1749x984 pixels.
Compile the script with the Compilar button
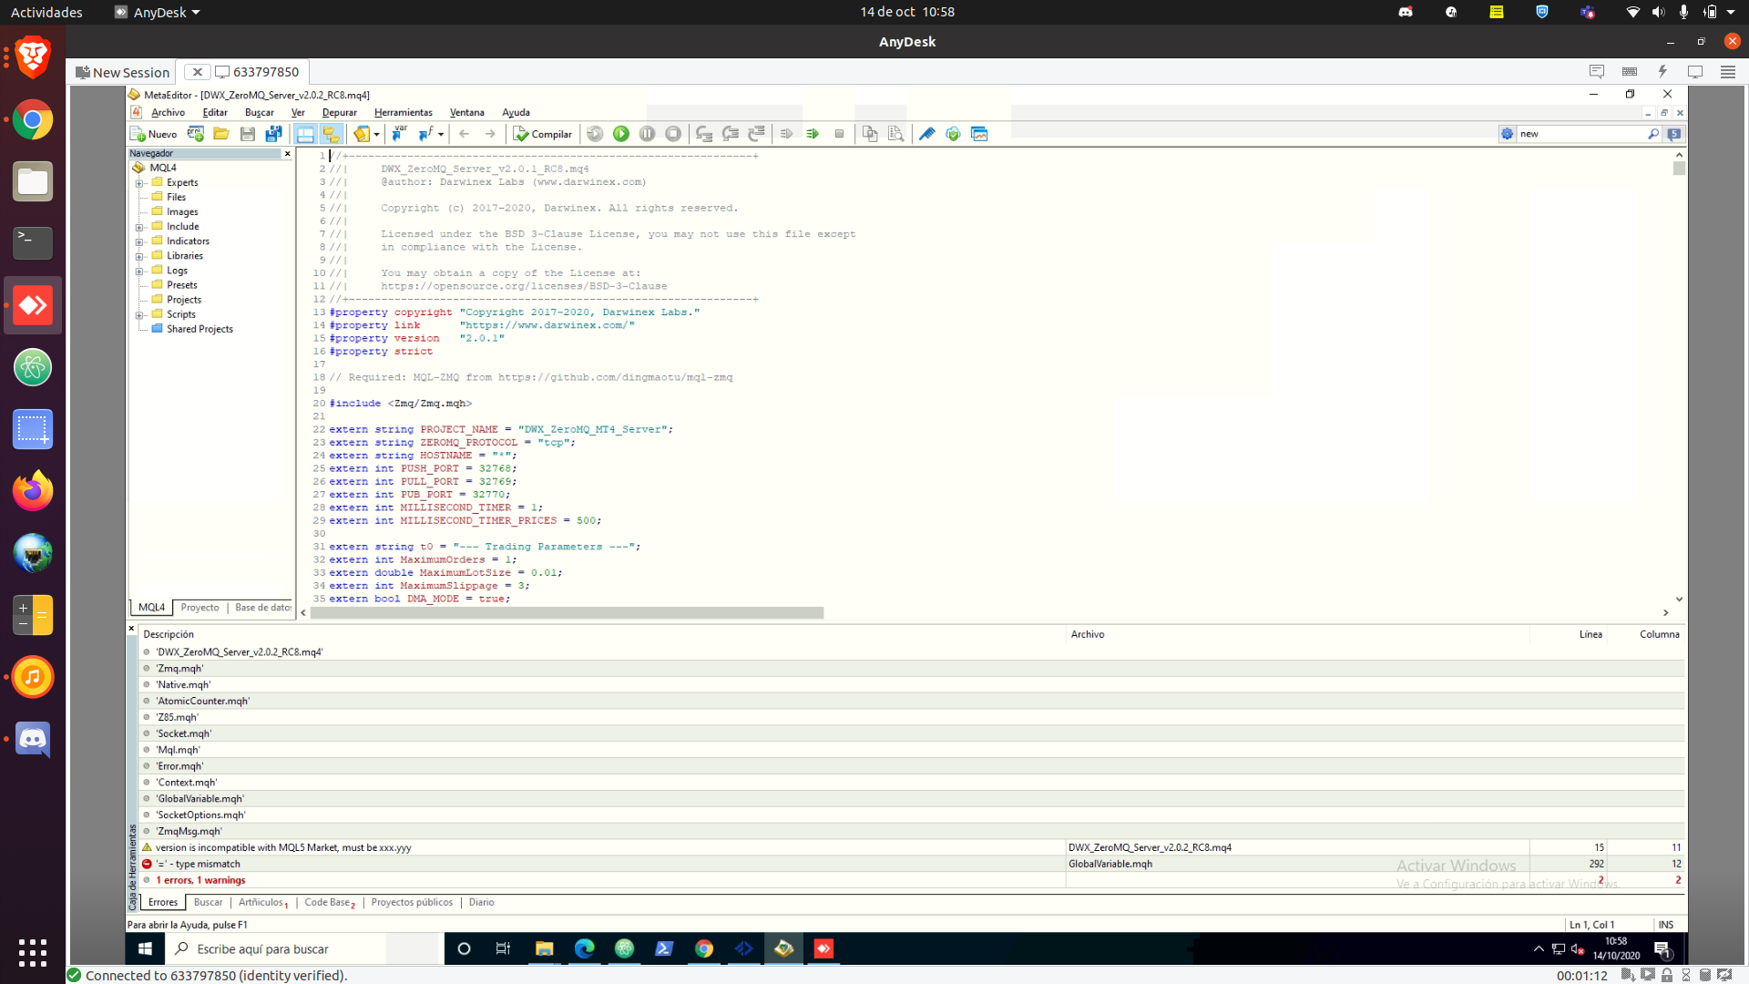[543, 134]
